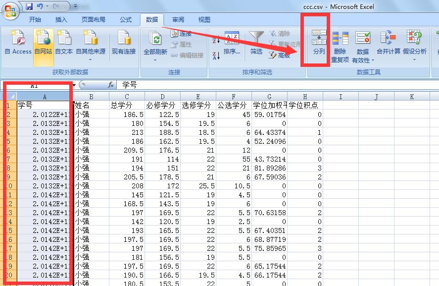This screenshot has width=439, height=286.
Task: Click the insert function fx icon
Action: point(111,85)
